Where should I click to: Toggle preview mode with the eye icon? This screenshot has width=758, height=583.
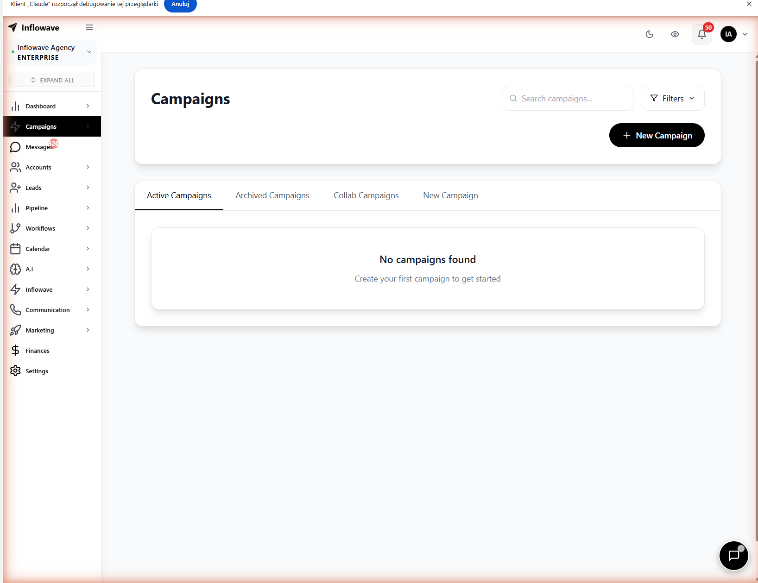(675, 34)
